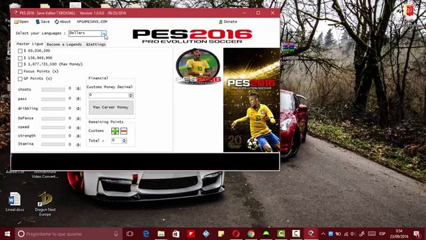Click the red minus Customs icon

click(x=124, y=131)
